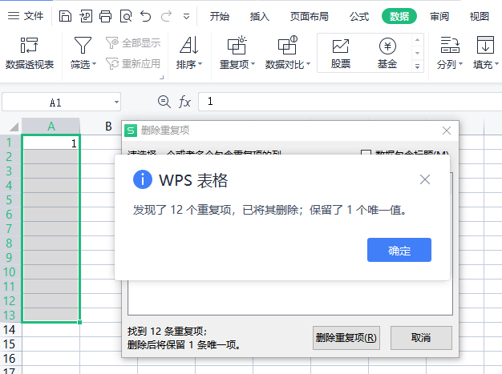The image size is (502, 374).
Task: Click the Name Box showing A1
Action: (55, 103)
